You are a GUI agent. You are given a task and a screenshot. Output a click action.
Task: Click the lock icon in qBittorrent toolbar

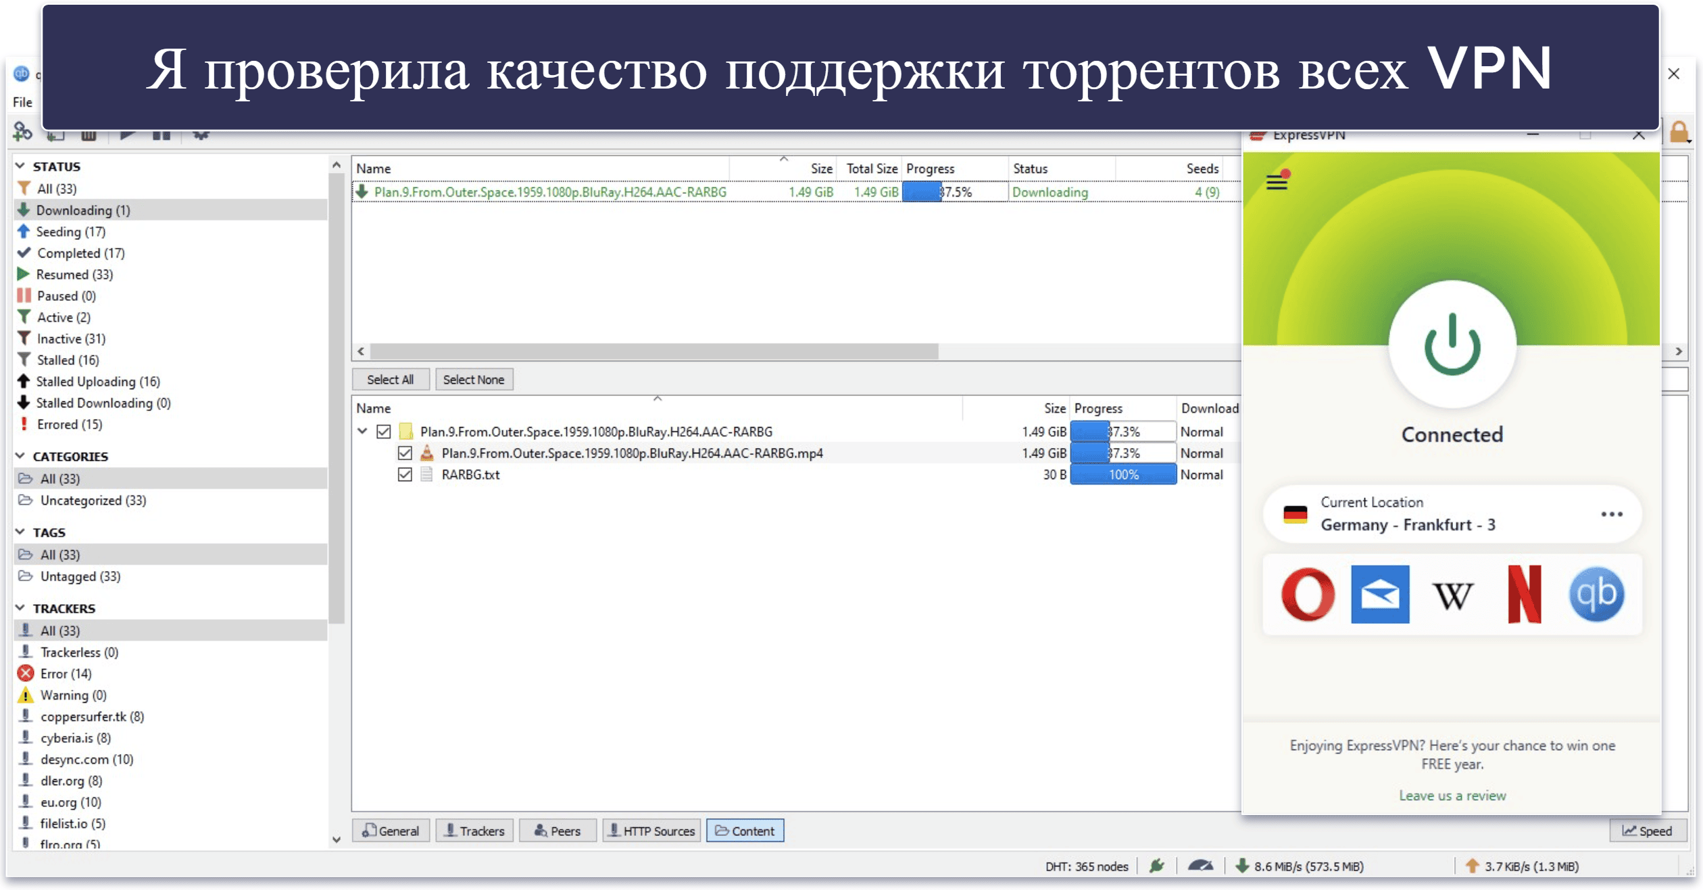(x=1679, y=132)
